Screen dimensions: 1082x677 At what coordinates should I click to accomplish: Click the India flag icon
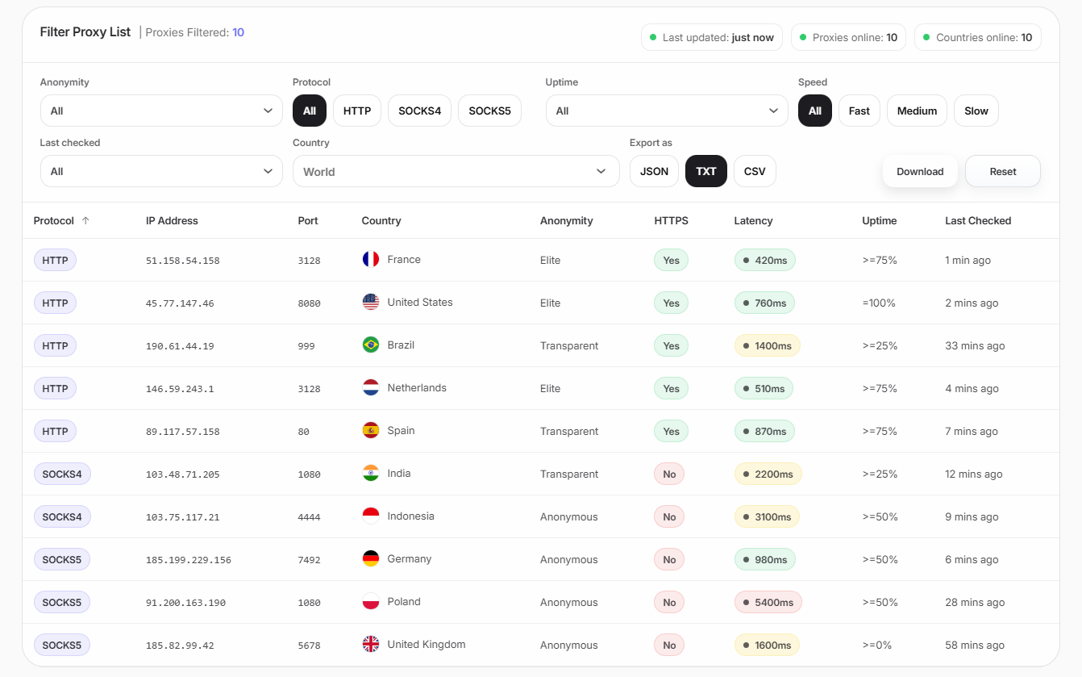click(x=371, y=473)
